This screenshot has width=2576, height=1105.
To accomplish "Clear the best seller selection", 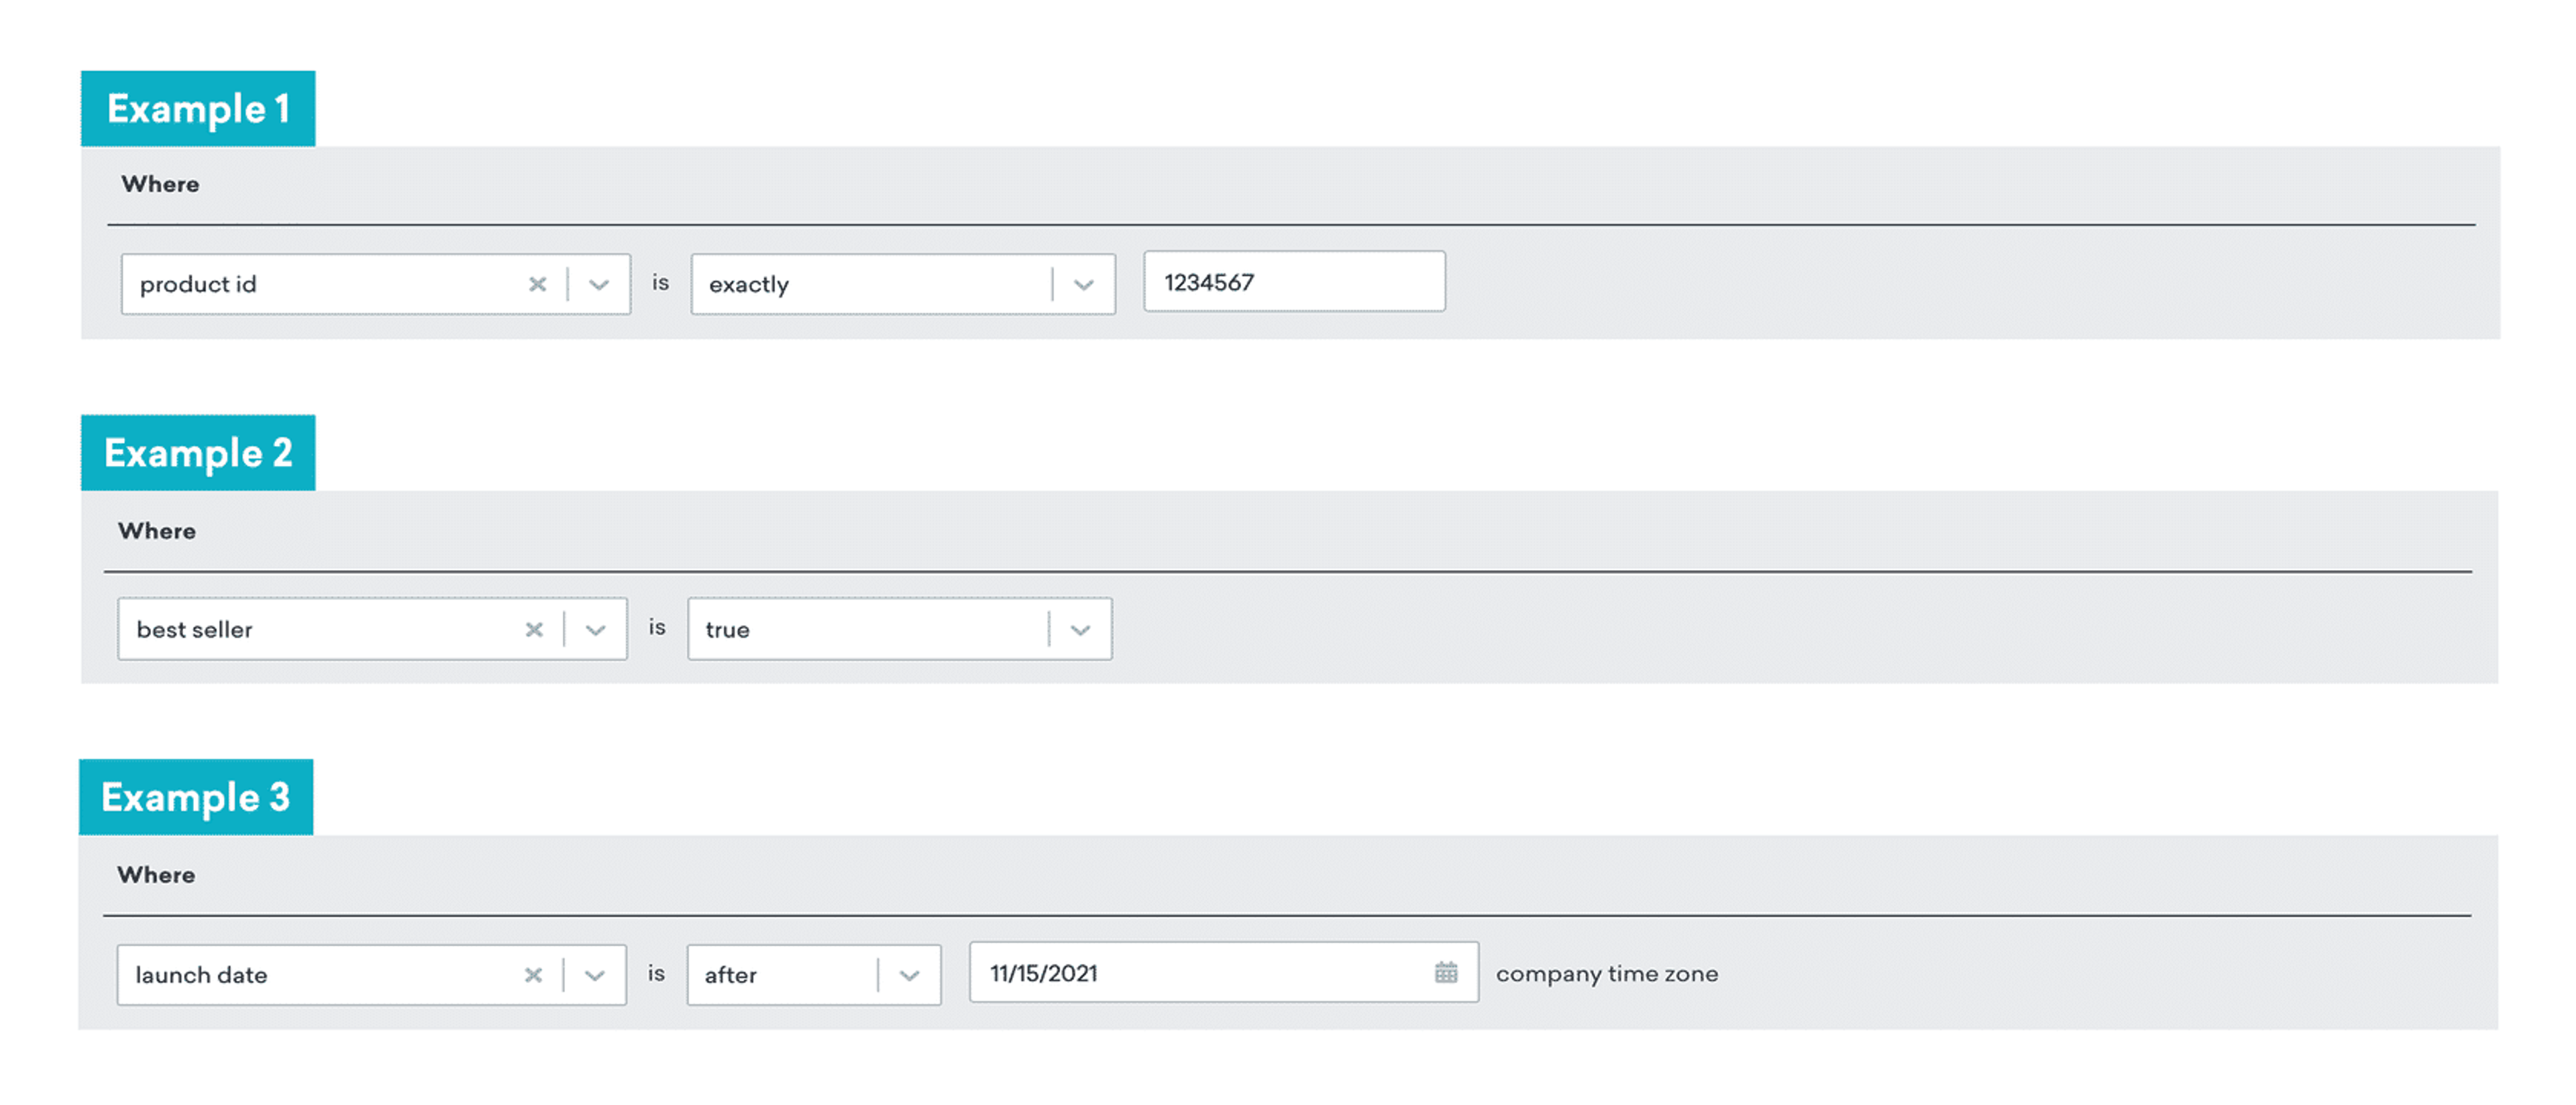I will 534,630.
